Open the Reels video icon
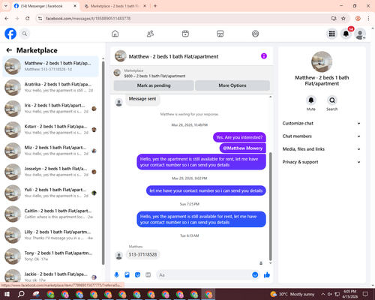Viewport: 375px width, 300px height. coord(185,34)
